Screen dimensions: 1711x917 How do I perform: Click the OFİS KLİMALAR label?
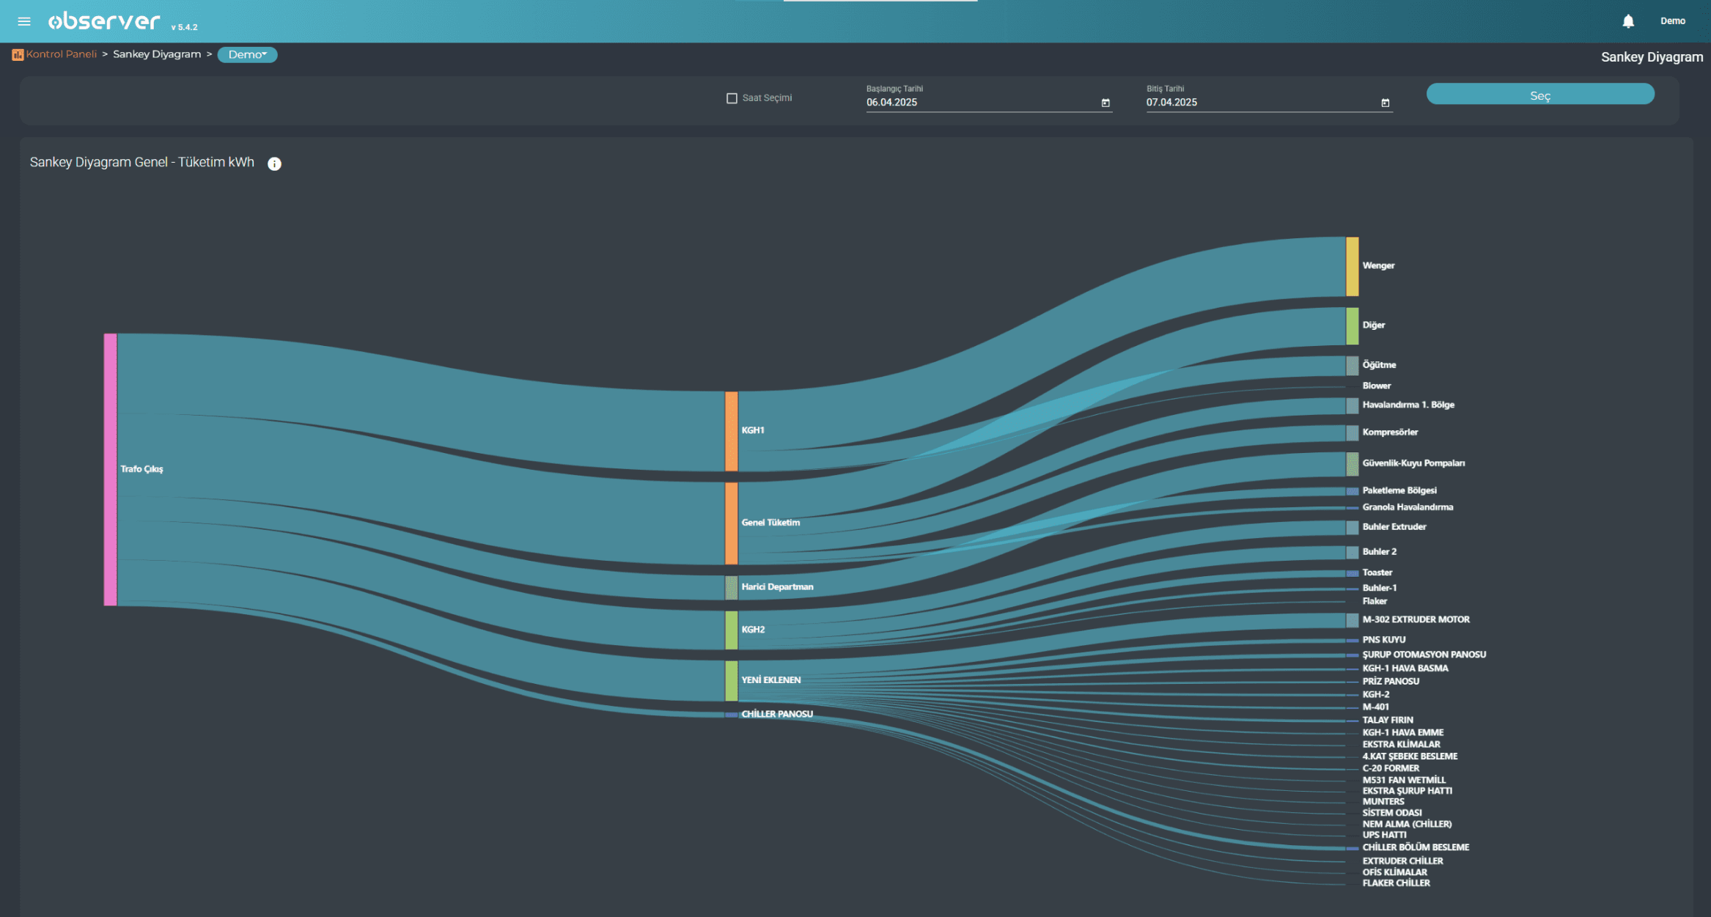[1394, 872]
